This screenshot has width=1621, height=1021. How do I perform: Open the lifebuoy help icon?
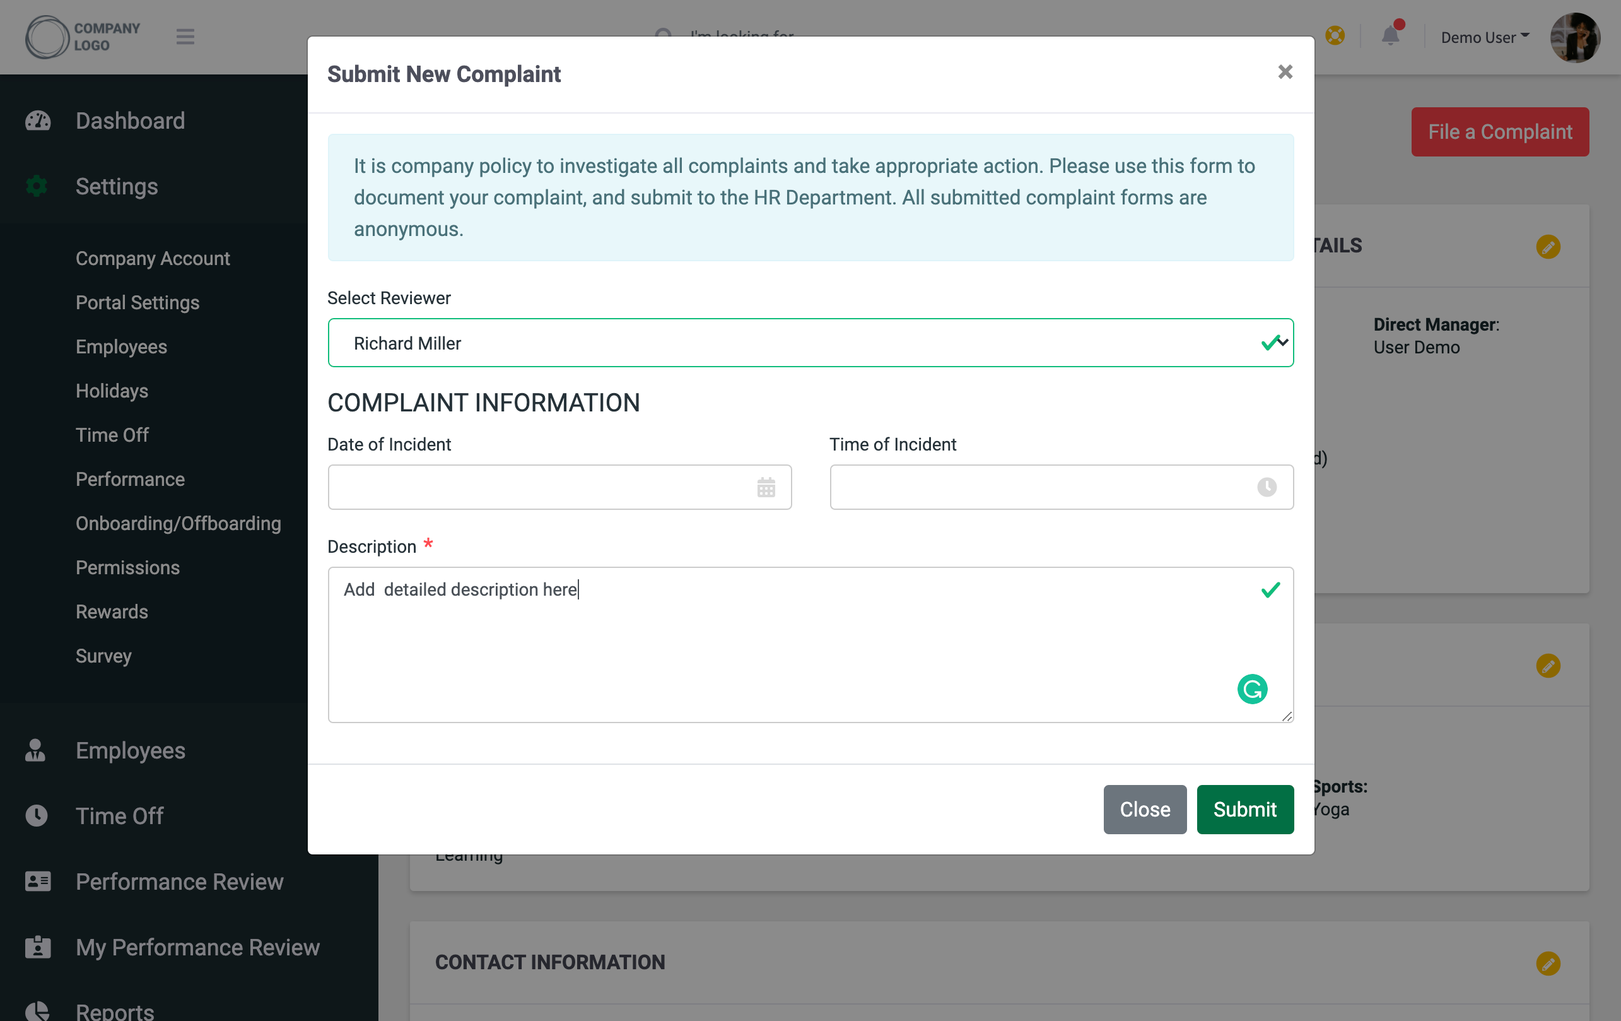pos(1334,35)
